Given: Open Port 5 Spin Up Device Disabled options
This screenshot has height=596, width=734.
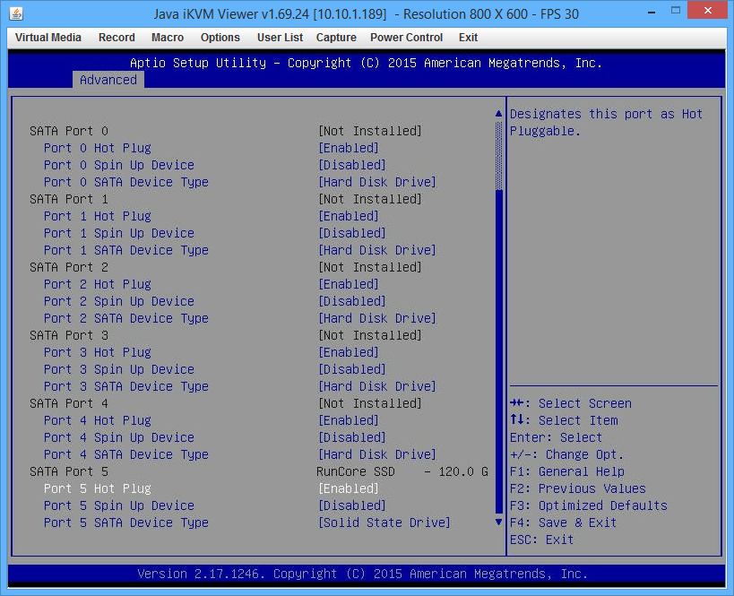Looking at the screenshot, I should 352,505.
